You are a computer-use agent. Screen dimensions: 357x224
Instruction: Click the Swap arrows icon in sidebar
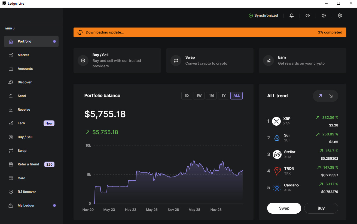click(x=11, y=151)
